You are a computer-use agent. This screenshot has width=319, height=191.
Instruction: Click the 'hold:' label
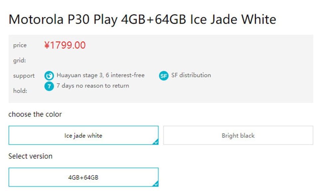[x=20, y=91]
